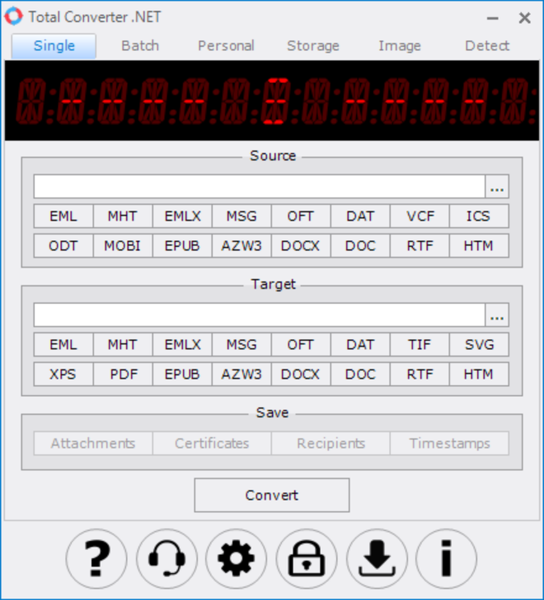
Task: Browse for a source file with the ellipsis button
Action: [x=496, y=186]
